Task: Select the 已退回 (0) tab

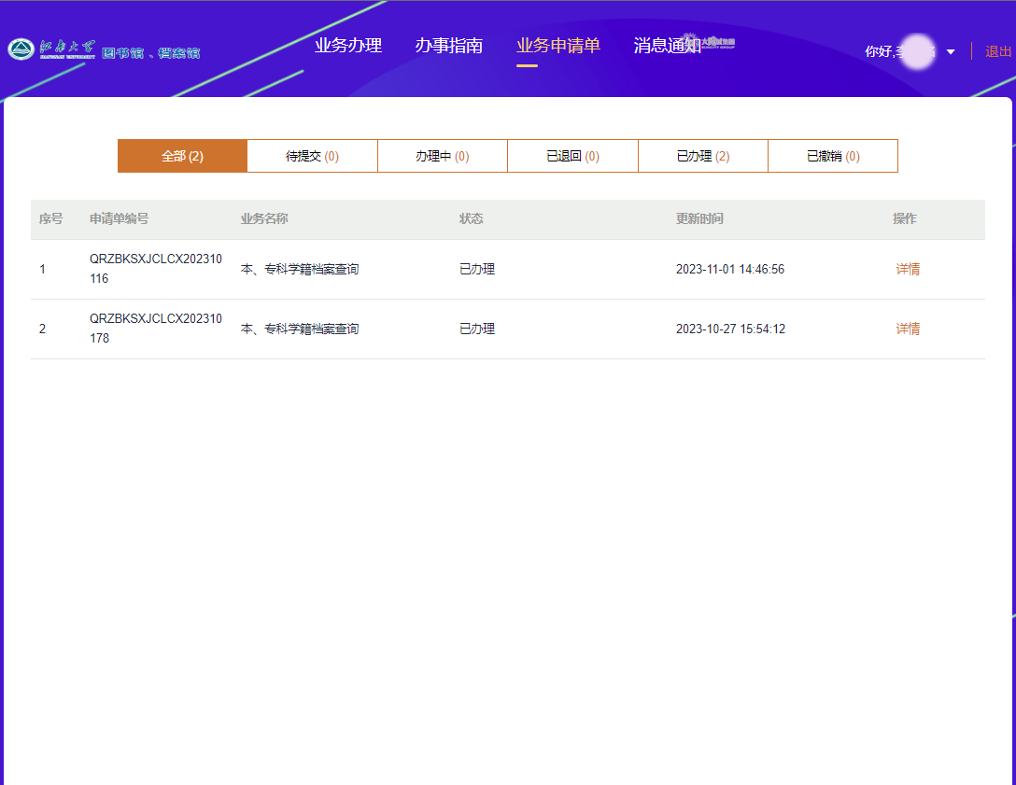Action: [572, 156]
